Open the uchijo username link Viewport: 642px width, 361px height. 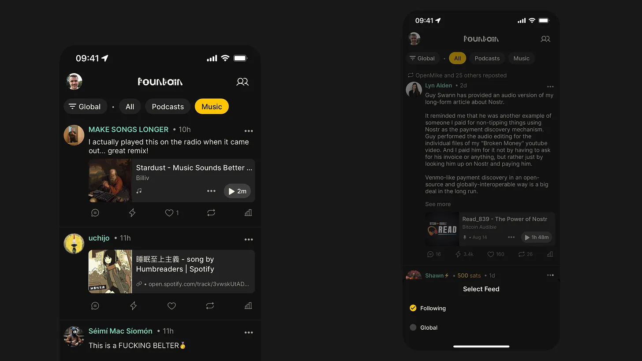[99, 238]
